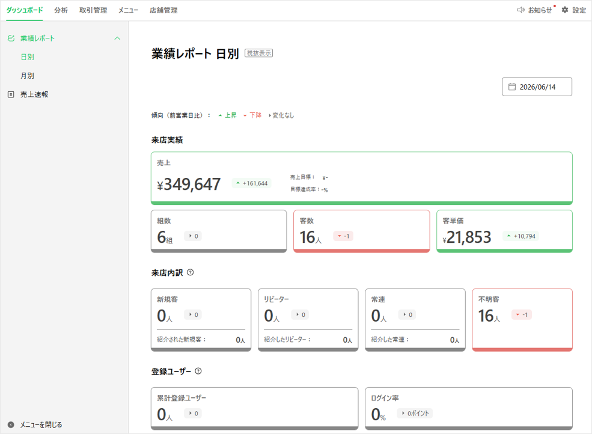This screenshot has width=592, height=434.
Task: Click the 組数 card value 6組
Action: coord(165,237)
